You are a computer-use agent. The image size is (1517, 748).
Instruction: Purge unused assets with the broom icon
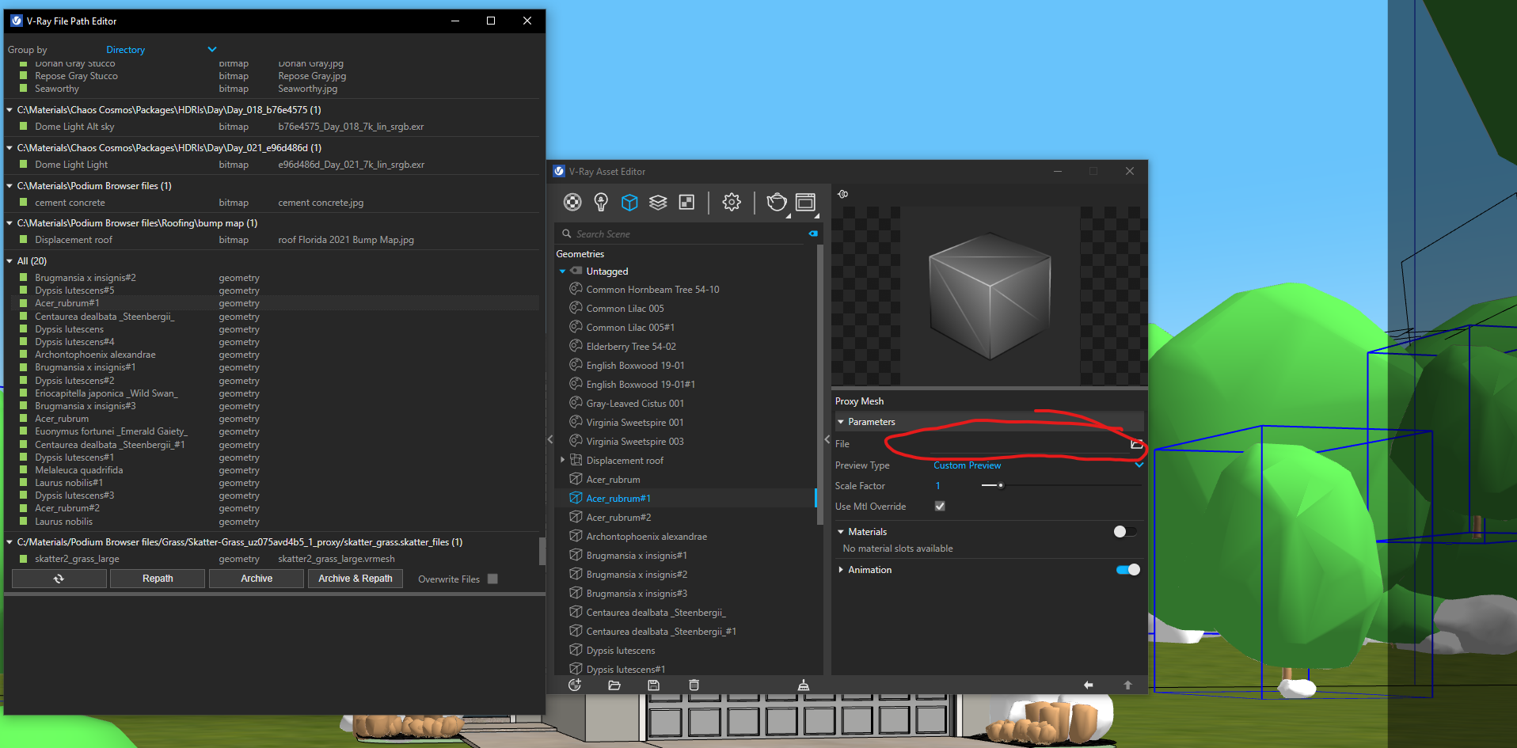click(x=803, y=685)
